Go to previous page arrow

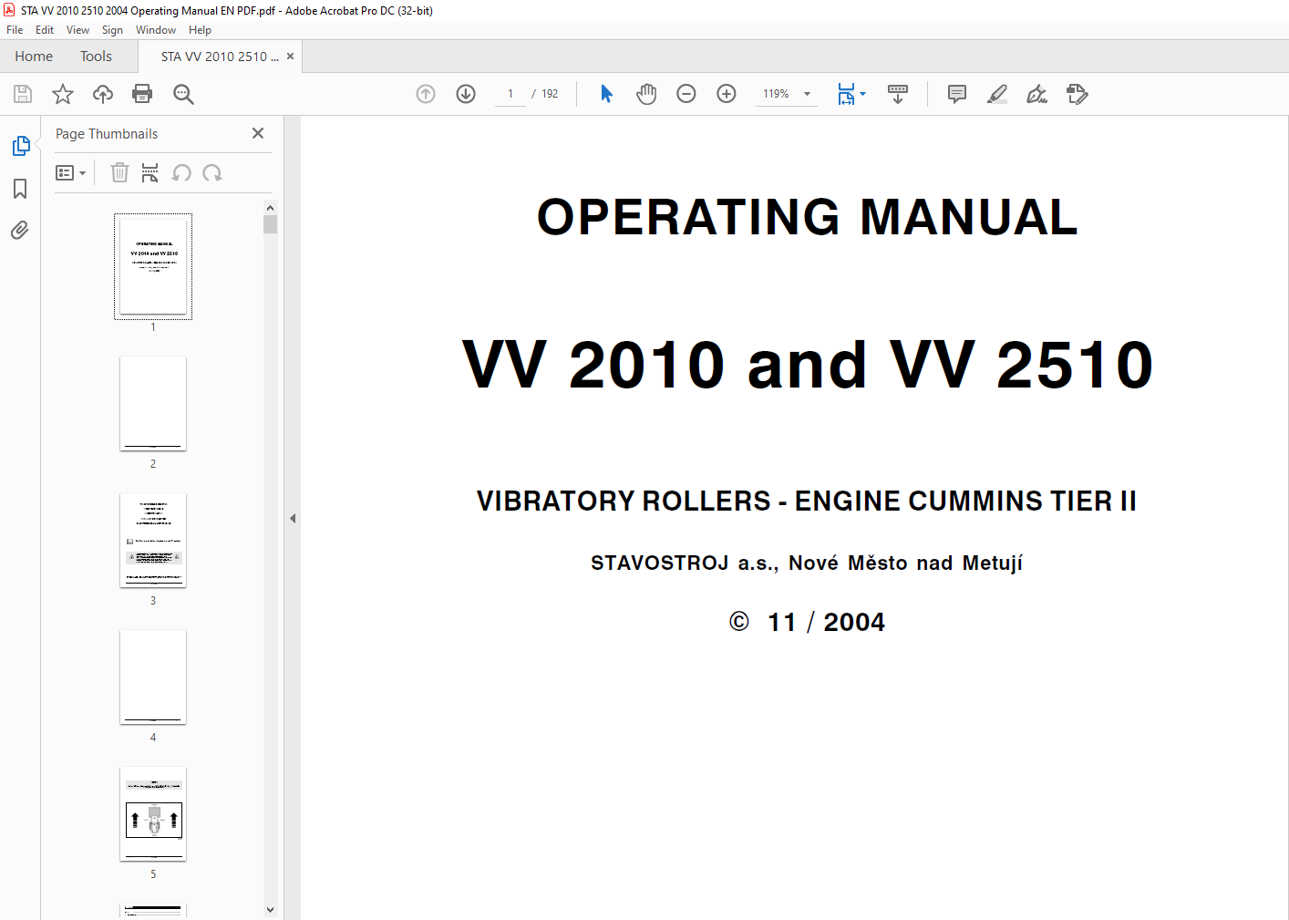426,94
